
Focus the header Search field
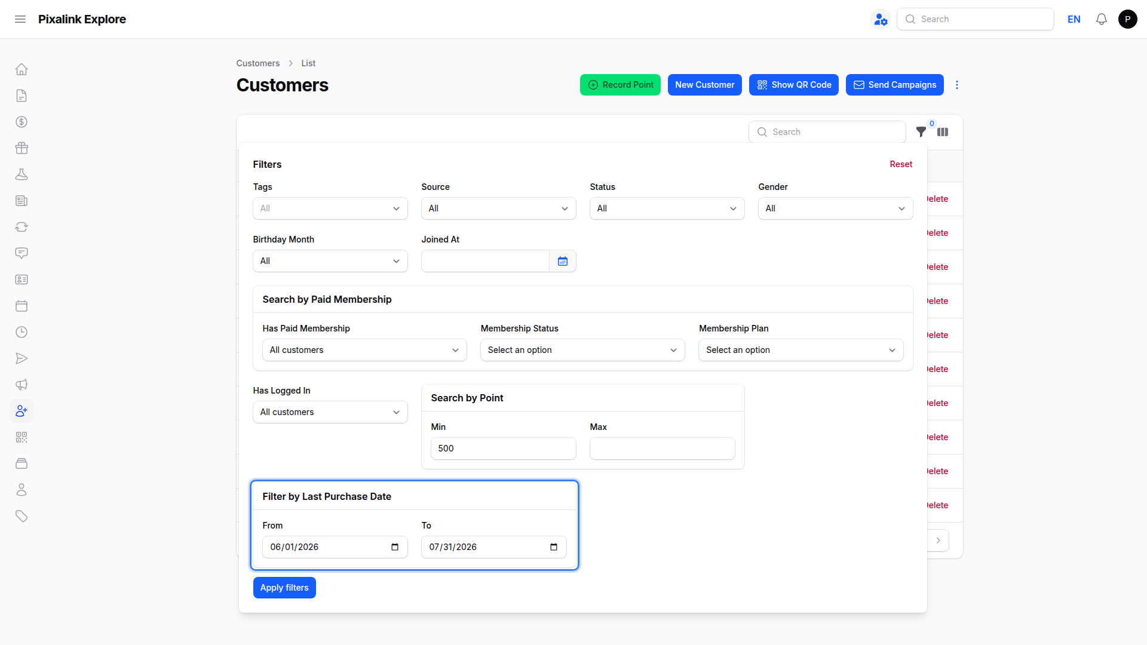click(976, 19)
